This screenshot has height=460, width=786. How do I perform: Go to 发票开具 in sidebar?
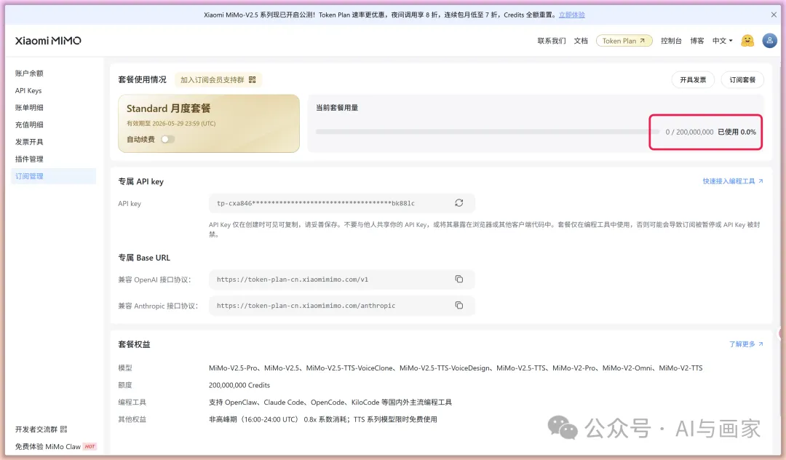[29, 142]
